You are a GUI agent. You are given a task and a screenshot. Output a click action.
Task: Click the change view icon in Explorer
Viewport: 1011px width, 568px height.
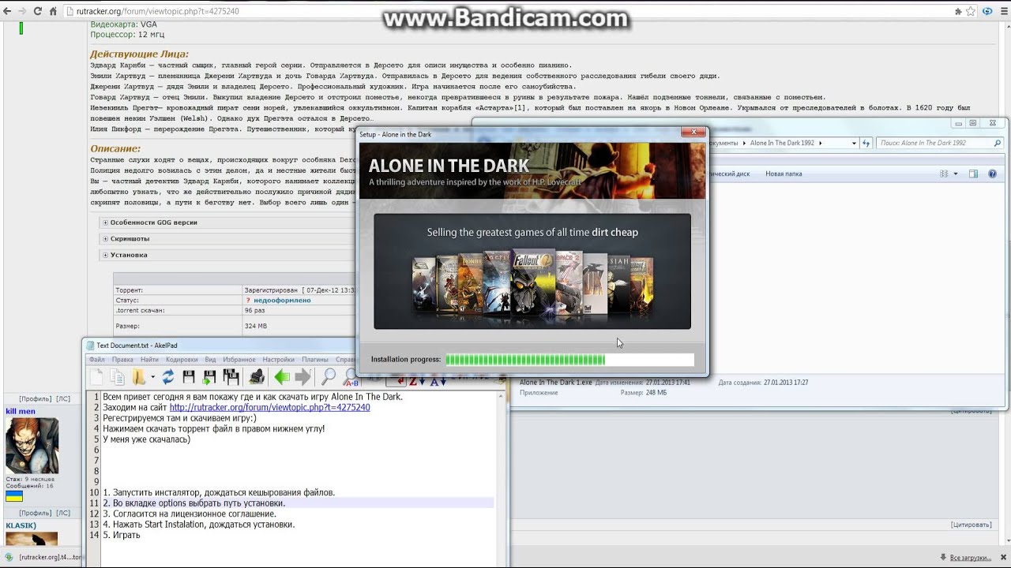point(944,174)
